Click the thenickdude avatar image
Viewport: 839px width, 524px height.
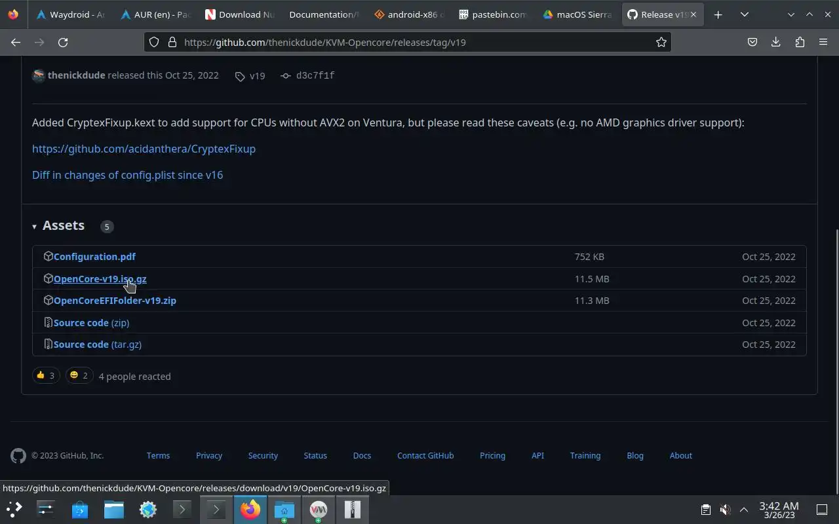(39, 75)
